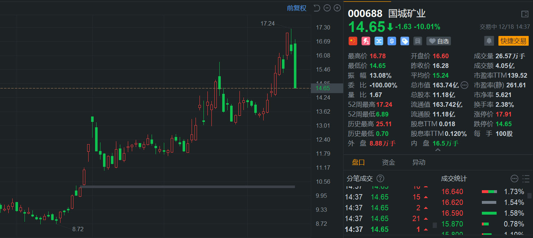
Task: Toggle the panel layout icon beside stock name
Action: point(525,14)
